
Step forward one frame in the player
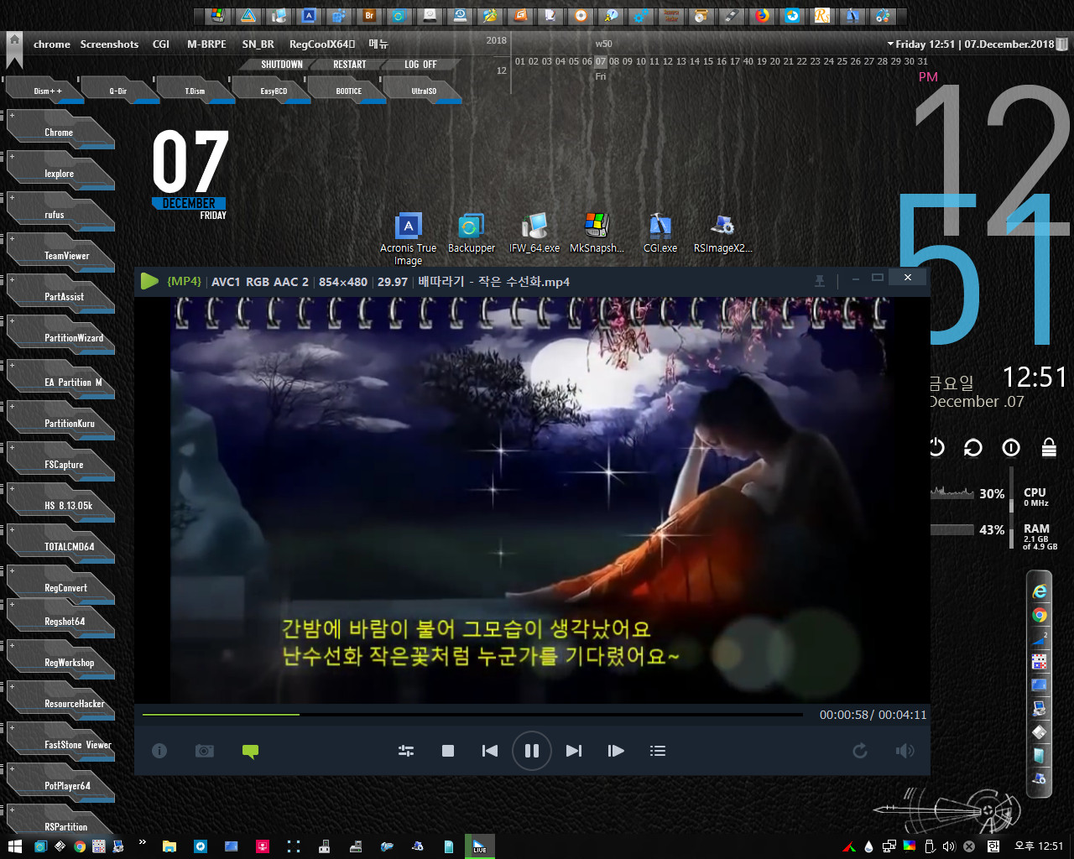[616, 751]
